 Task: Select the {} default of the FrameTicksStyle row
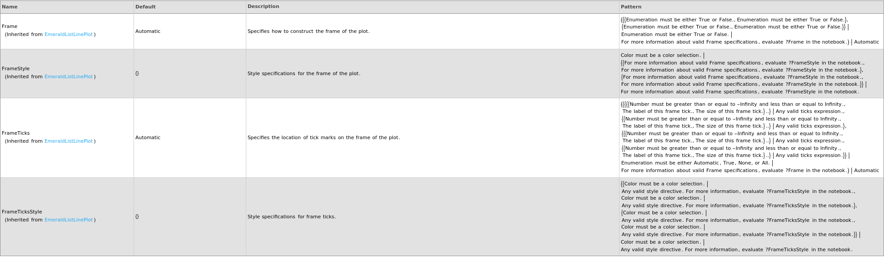(x=137, y=217)
